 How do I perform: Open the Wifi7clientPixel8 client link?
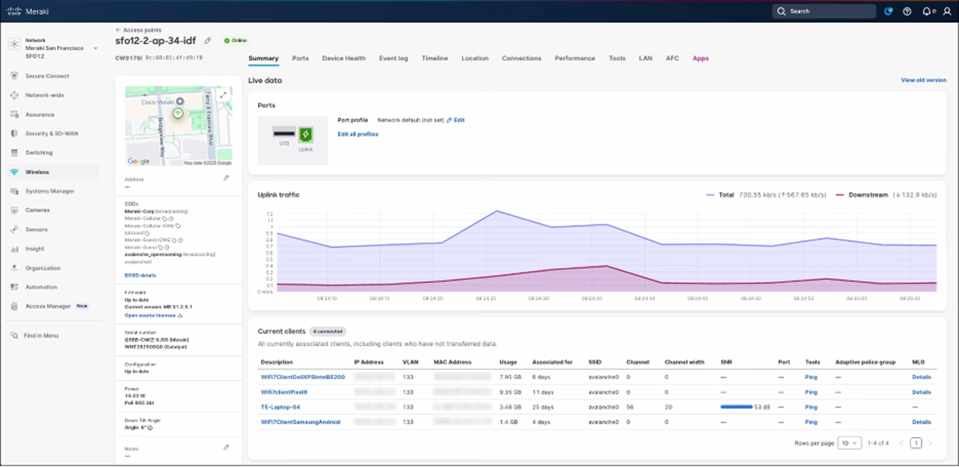coord(284,392)
